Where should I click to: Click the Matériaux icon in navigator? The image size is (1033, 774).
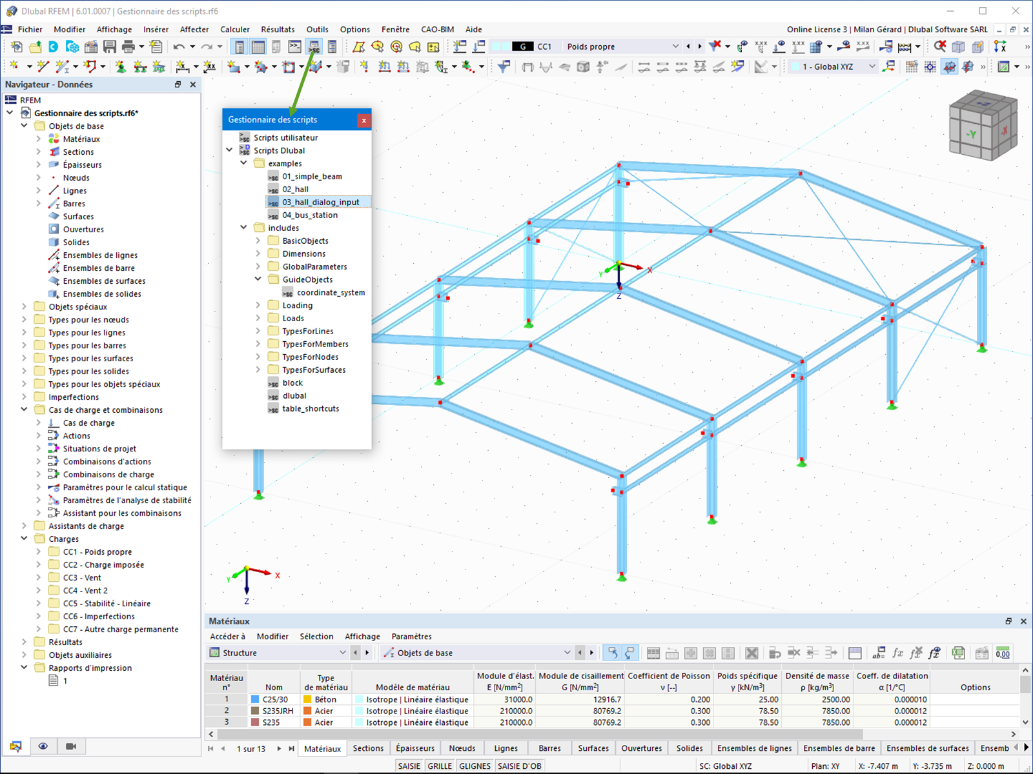coord(54,139)
